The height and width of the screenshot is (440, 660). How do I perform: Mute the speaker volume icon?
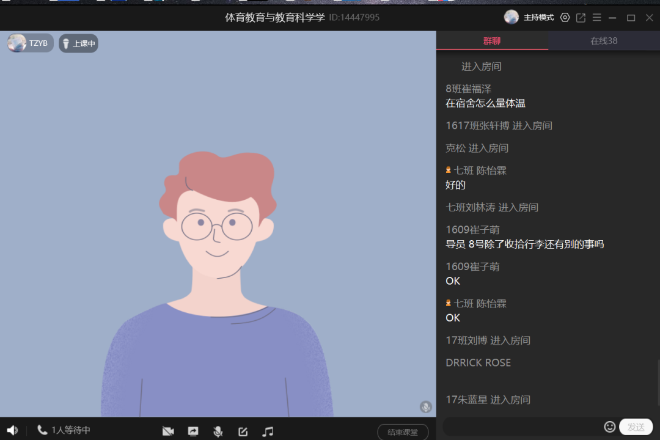point(12,430)
